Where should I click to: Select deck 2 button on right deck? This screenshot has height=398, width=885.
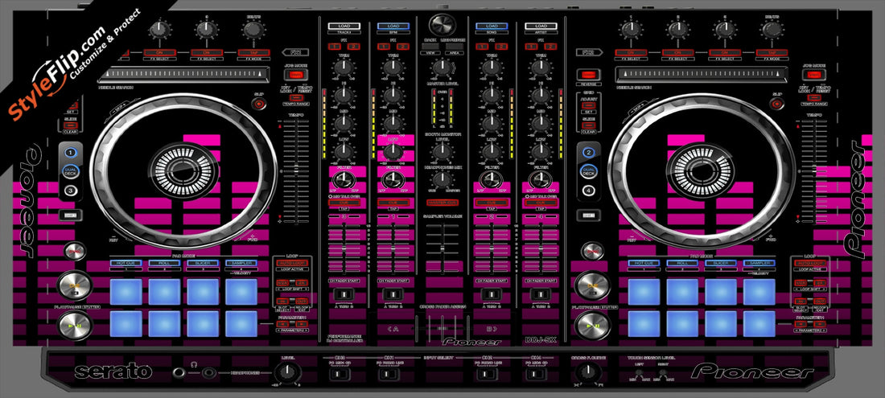pyautogui.click(x=588, y=152)
